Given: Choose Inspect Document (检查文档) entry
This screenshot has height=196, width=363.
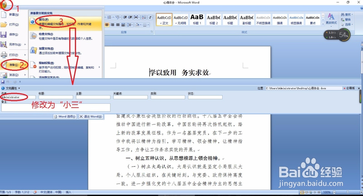Looking at the screenshot, I should point(65,37).
